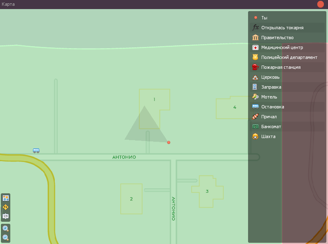
Task: Click building plot number 3
Action: click(207, 191)
